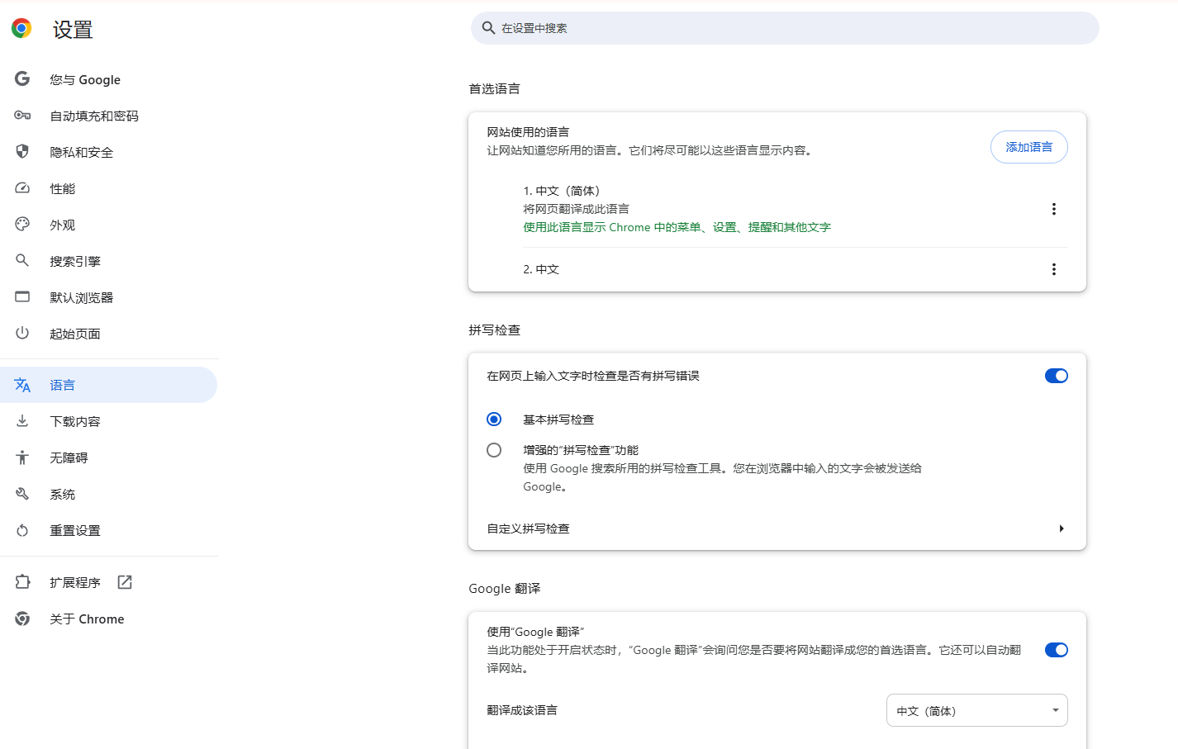Screen dimensions: 1178x749
Task: Select 增强的“拼写检查”功能 radio button
Action: [x=494, y=450]
